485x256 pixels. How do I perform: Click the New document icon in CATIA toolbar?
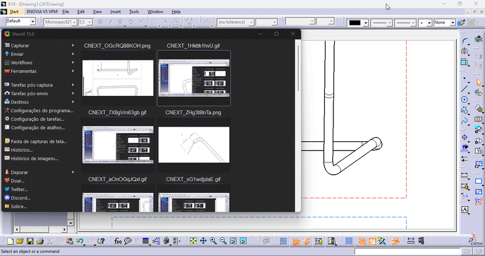pos(10,241)
